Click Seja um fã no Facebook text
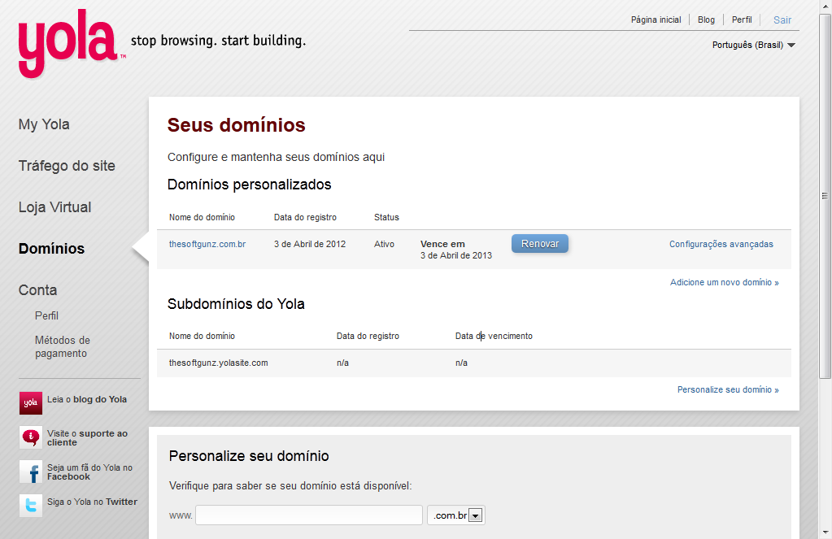 [89, 472]
